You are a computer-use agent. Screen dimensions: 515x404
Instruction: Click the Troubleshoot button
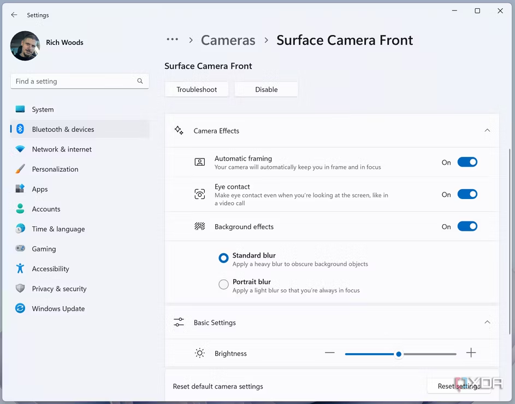tap(196, 89)
